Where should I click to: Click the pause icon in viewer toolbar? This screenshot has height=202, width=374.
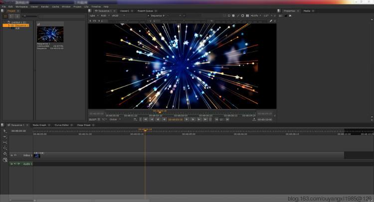[247, 15]
